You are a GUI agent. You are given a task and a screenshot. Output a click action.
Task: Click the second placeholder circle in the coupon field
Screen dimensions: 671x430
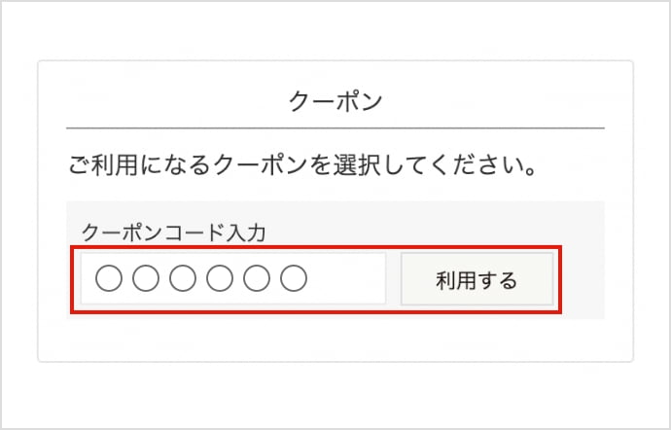pyautogui.click(x=145, y=280)
